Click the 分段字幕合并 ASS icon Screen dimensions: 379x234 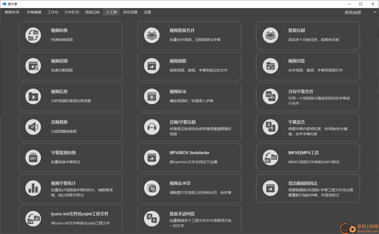(x=270, y=96)
